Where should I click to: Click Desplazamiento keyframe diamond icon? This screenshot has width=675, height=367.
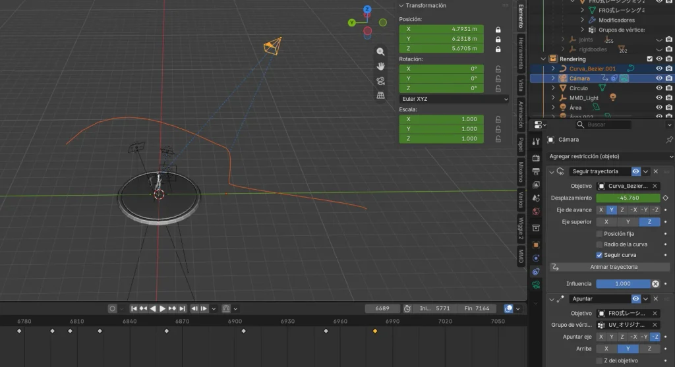click(x=666, y=198)
